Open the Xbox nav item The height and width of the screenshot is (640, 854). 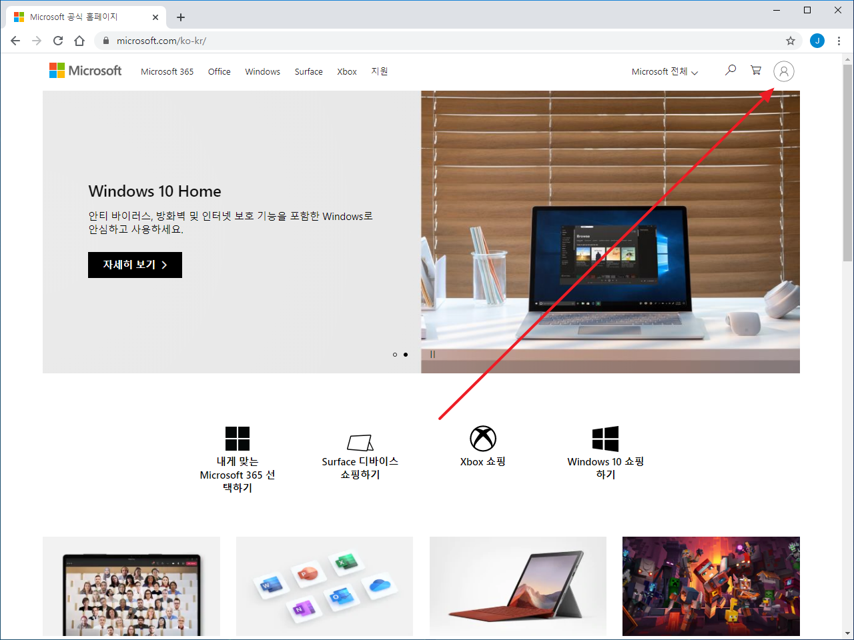click(347, 71)
